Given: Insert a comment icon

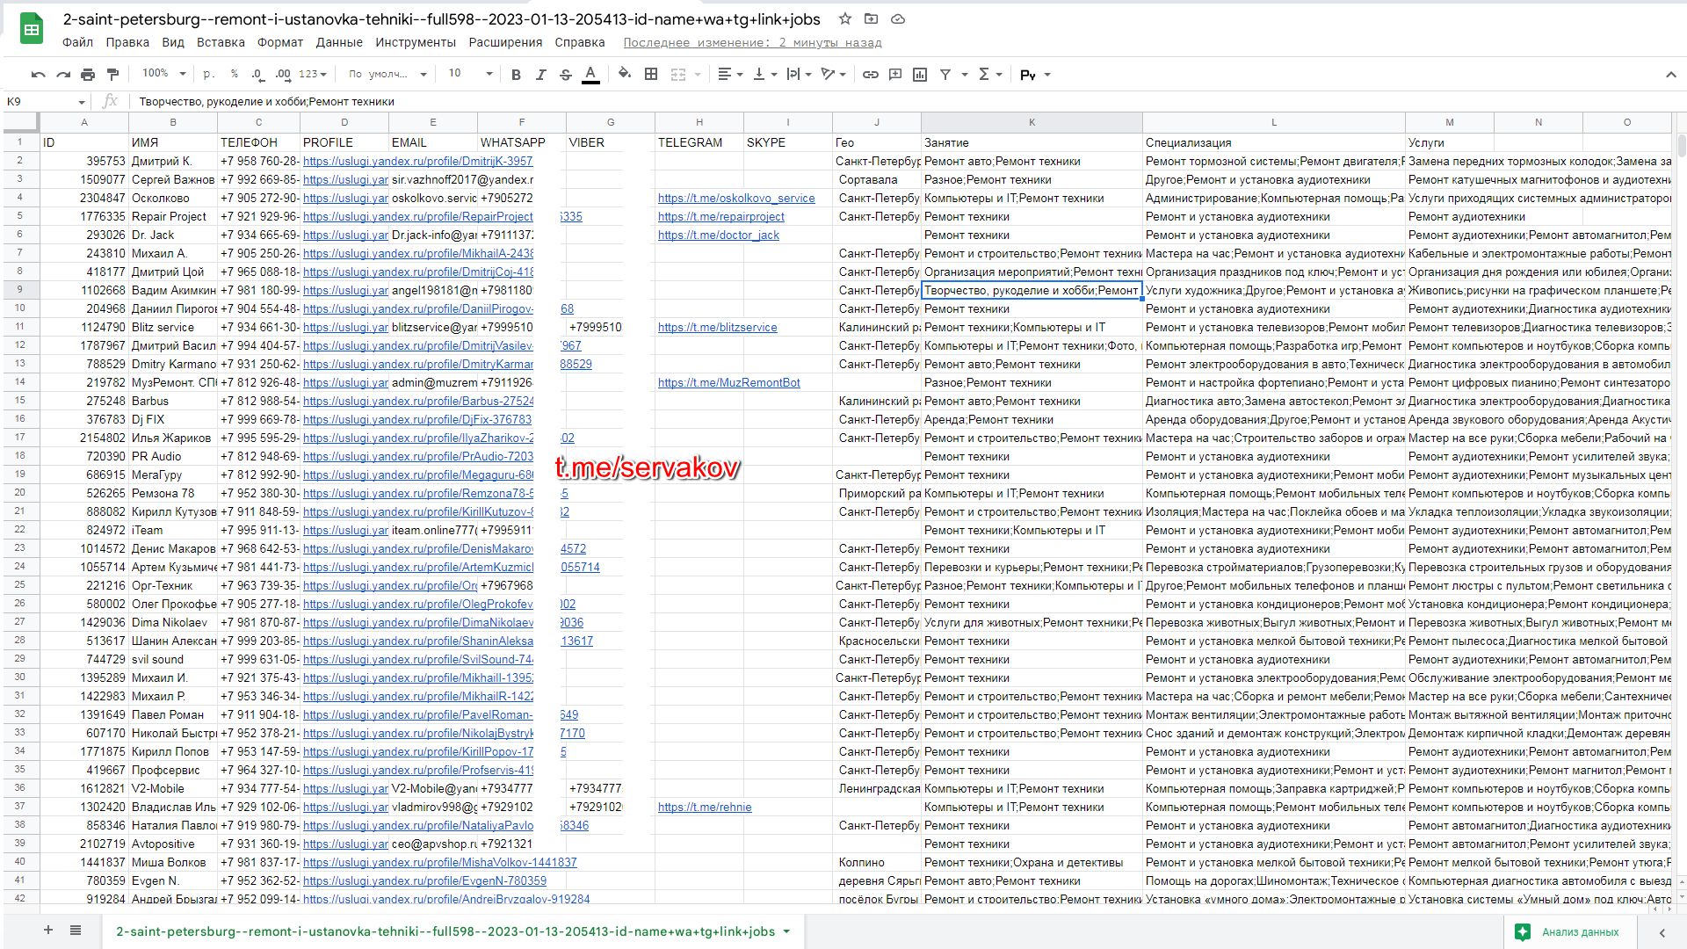Looking at the screenshot, I should tap(895, 75).
